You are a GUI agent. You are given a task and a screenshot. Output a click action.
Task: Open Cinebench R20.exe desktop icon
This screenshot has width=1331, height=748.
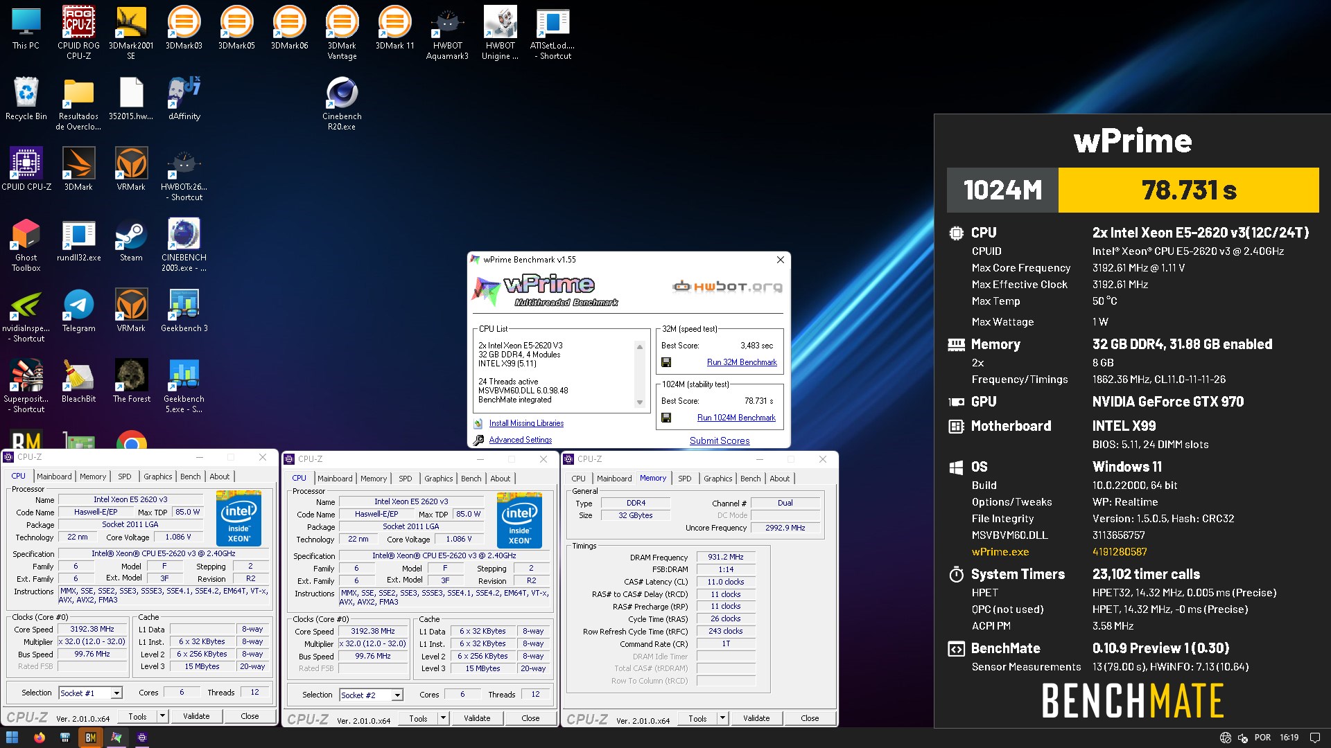click(342, 103)
